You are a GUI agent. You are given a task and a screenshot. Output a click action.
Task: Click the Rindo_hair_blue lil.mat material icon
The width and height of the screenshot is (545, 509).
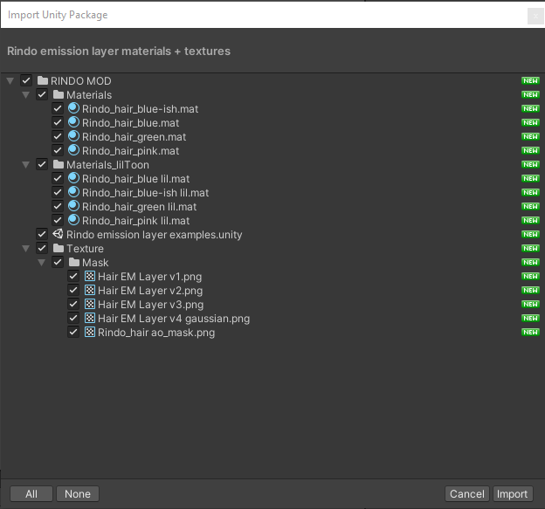[x=73, y=178]
